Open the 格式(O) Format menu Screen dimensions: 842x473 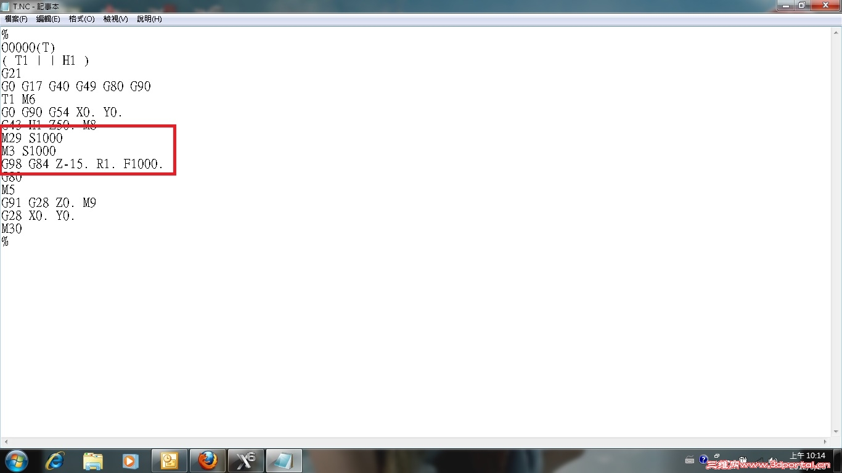[x=81, y=19]
